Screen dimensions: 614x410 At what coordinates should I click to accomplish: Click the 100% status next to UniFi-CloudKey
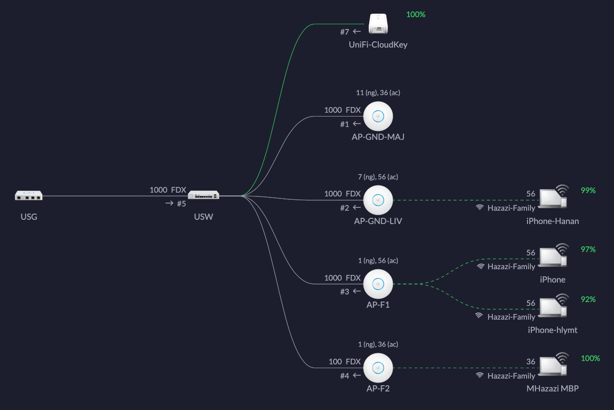pos(415,15)
